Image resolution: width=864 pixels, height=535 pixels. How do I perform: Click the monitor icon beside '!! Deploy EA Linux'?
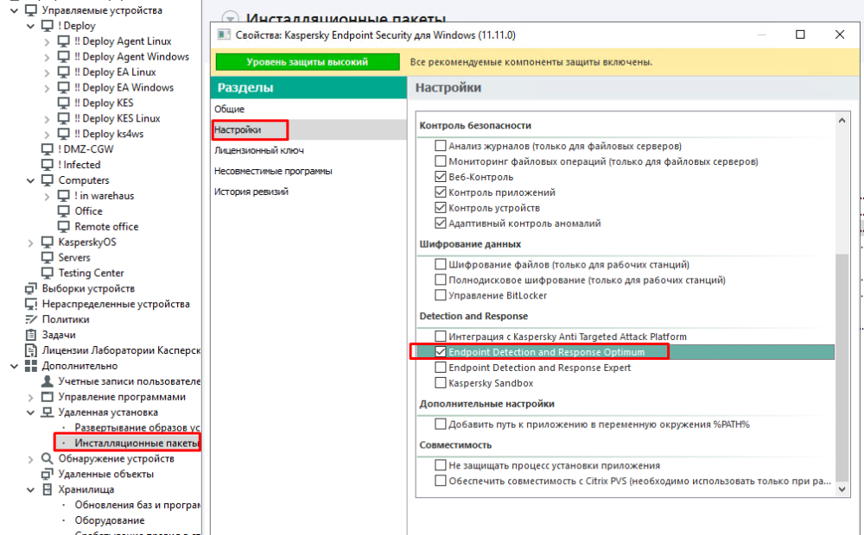click(64, 72)
